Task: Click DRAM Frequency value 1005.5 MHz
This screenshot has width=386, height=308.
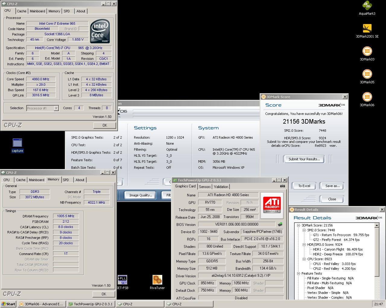Action: coord(66,216)
